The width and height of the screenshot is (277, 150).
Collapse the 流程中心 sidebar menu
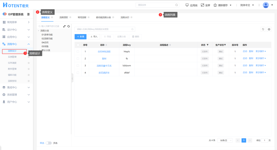[16, 44]
